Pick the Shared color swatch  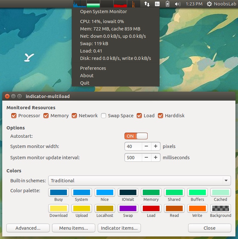coord(174,192)
